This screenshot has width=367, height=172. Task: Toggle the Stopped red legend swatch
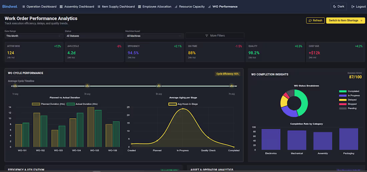[x=343, y=104]
